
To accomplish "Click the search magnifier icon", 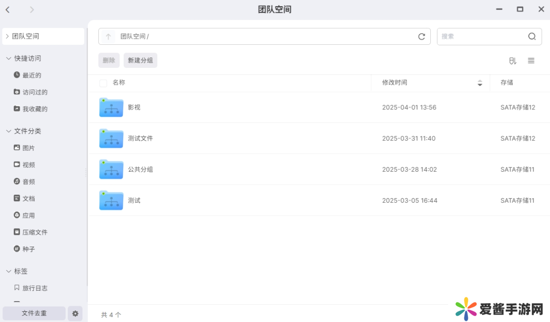I will click(532, 37).
